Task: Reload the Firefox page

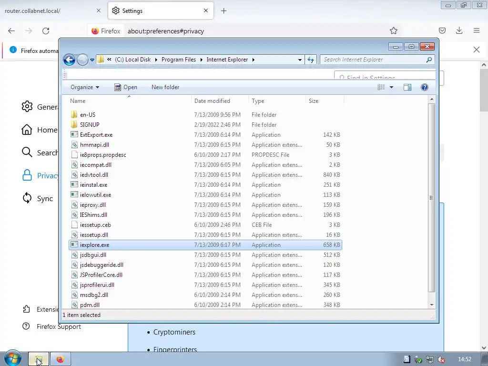Action: pyautogui.click(x=46, y=31)
